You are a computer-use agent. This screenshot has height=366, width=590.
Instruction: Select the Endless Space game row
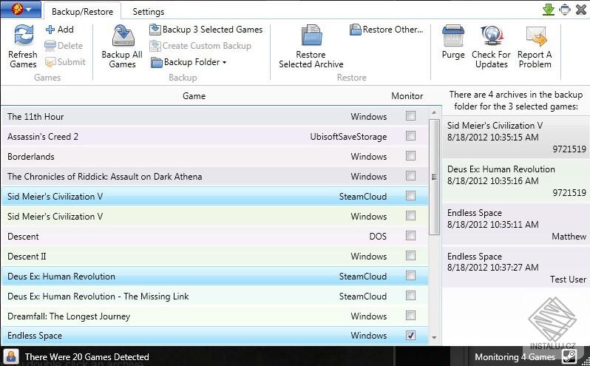215,335
